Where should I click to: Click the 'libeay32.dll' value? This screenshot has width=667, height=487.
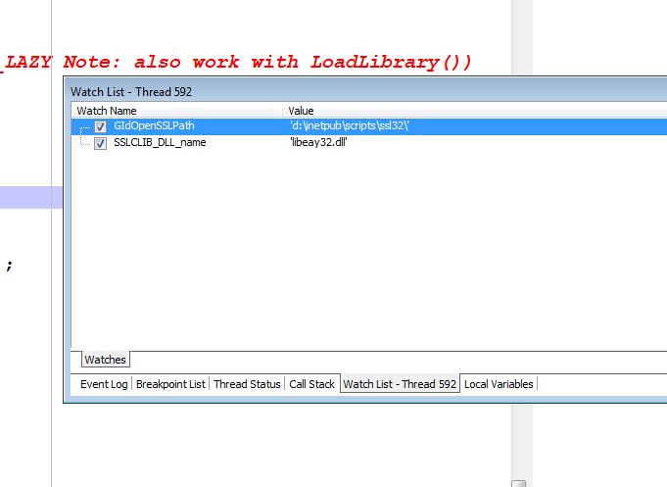(318, 143)
